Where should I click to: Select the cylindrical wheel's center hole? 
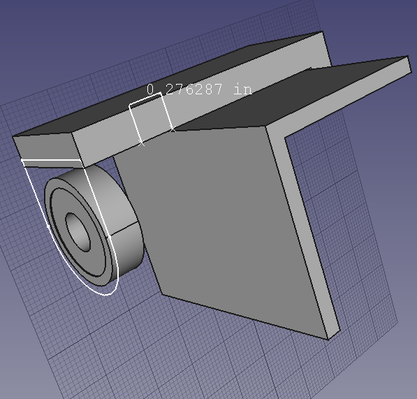pyautogui.click(x=78, y=232)
